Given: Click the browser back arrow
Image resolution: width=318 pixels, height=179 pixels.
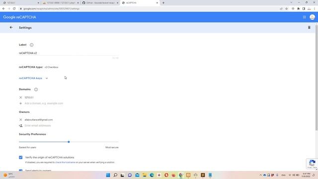Looking at the screenshot, I should [3, 9].
